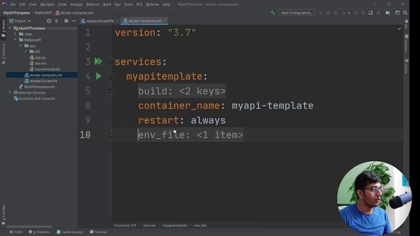
Task: Click the colorful Git update icon in toolbar
Action: pos(370,12)
